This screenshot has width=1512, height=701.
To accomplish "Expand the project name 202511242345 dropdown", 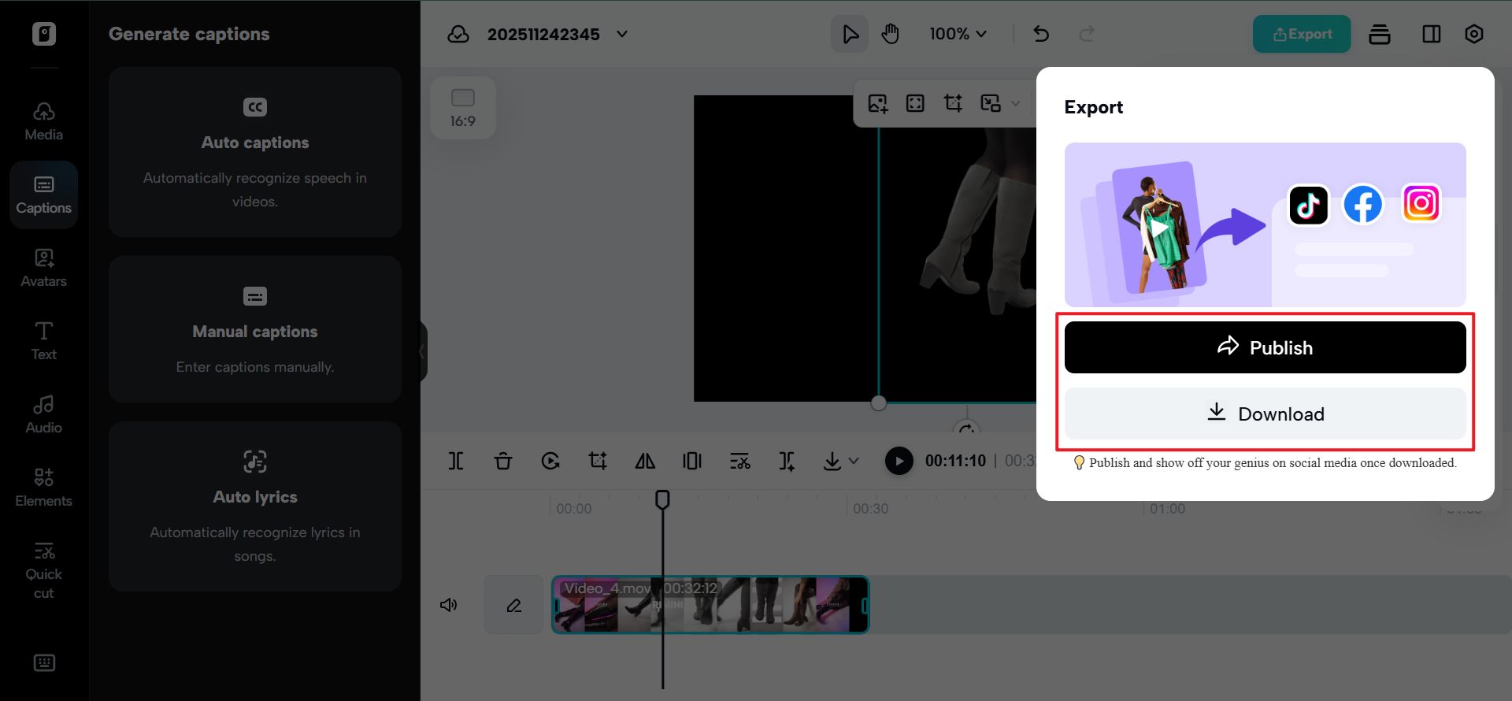I will pyautogui.click(x=622, y=34).
